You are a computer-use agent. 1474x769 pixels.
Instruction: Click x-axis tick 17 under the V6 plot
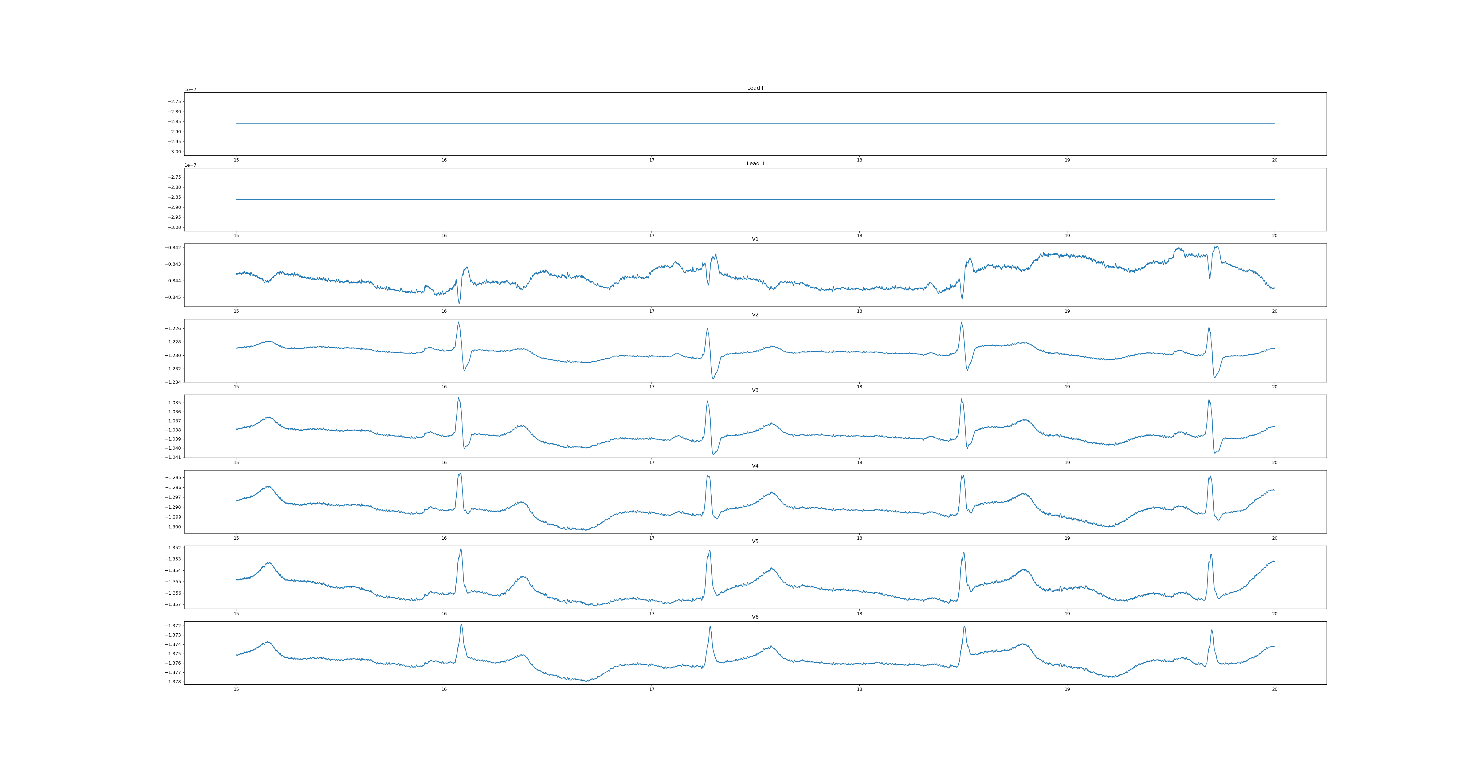click(x=651, y=689)
